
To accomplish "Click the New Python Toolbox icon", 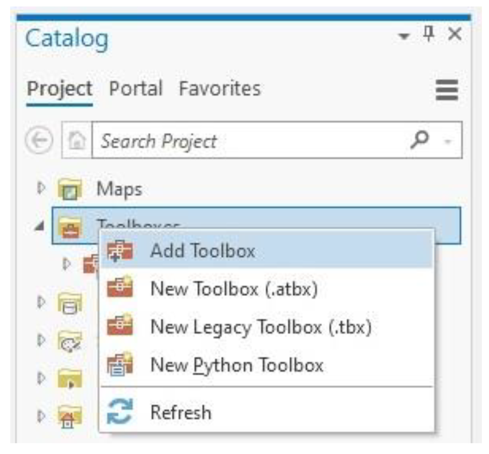I will pyautogui.click(x=120, y=364).
